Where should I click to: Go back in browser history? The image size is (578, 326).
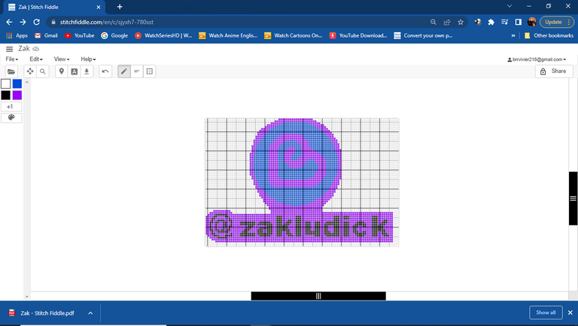[x=9, y=22]
